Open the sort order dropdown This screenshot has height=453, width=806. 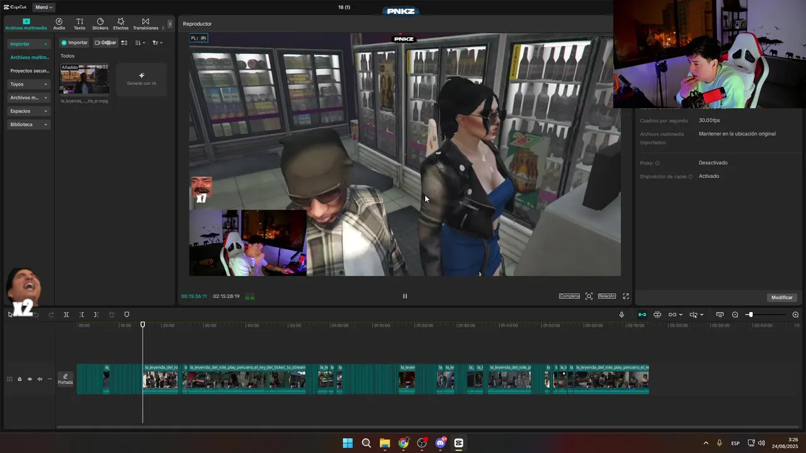(x=140, y=43)
